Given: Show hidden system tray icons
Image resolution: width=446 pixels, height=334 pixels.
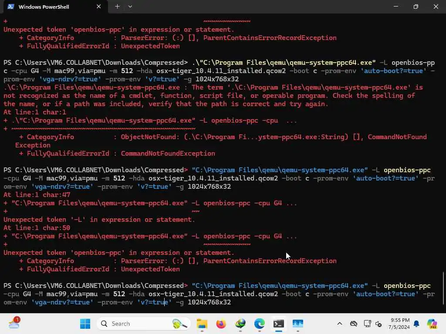Looking at the screenshot, I should pos(340,324).
